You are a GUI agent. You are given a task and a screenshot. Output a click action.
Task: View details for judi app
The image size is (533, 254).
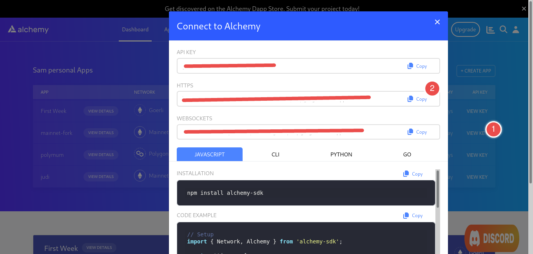[101, 176]
